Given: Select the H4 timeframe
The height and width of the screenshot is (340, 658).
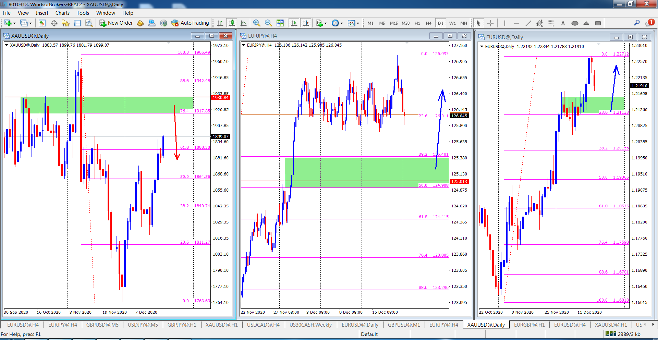Looking at the screenshot, I should 428,23.
